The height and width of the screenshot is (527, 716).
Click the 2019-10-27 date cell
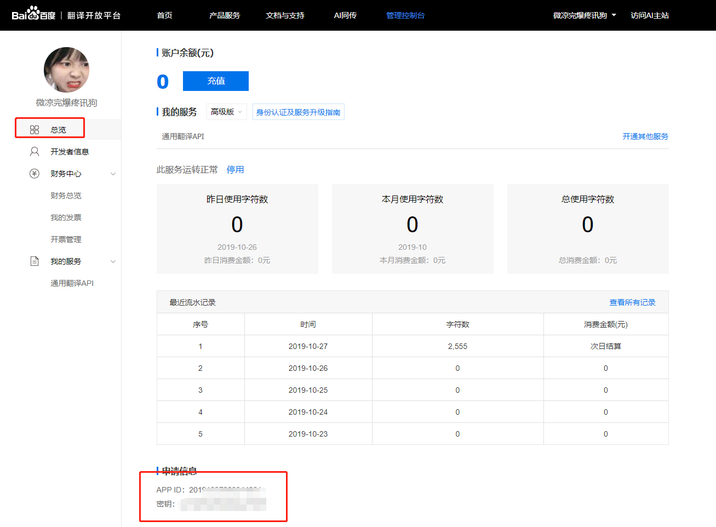(x=308, y=346)
